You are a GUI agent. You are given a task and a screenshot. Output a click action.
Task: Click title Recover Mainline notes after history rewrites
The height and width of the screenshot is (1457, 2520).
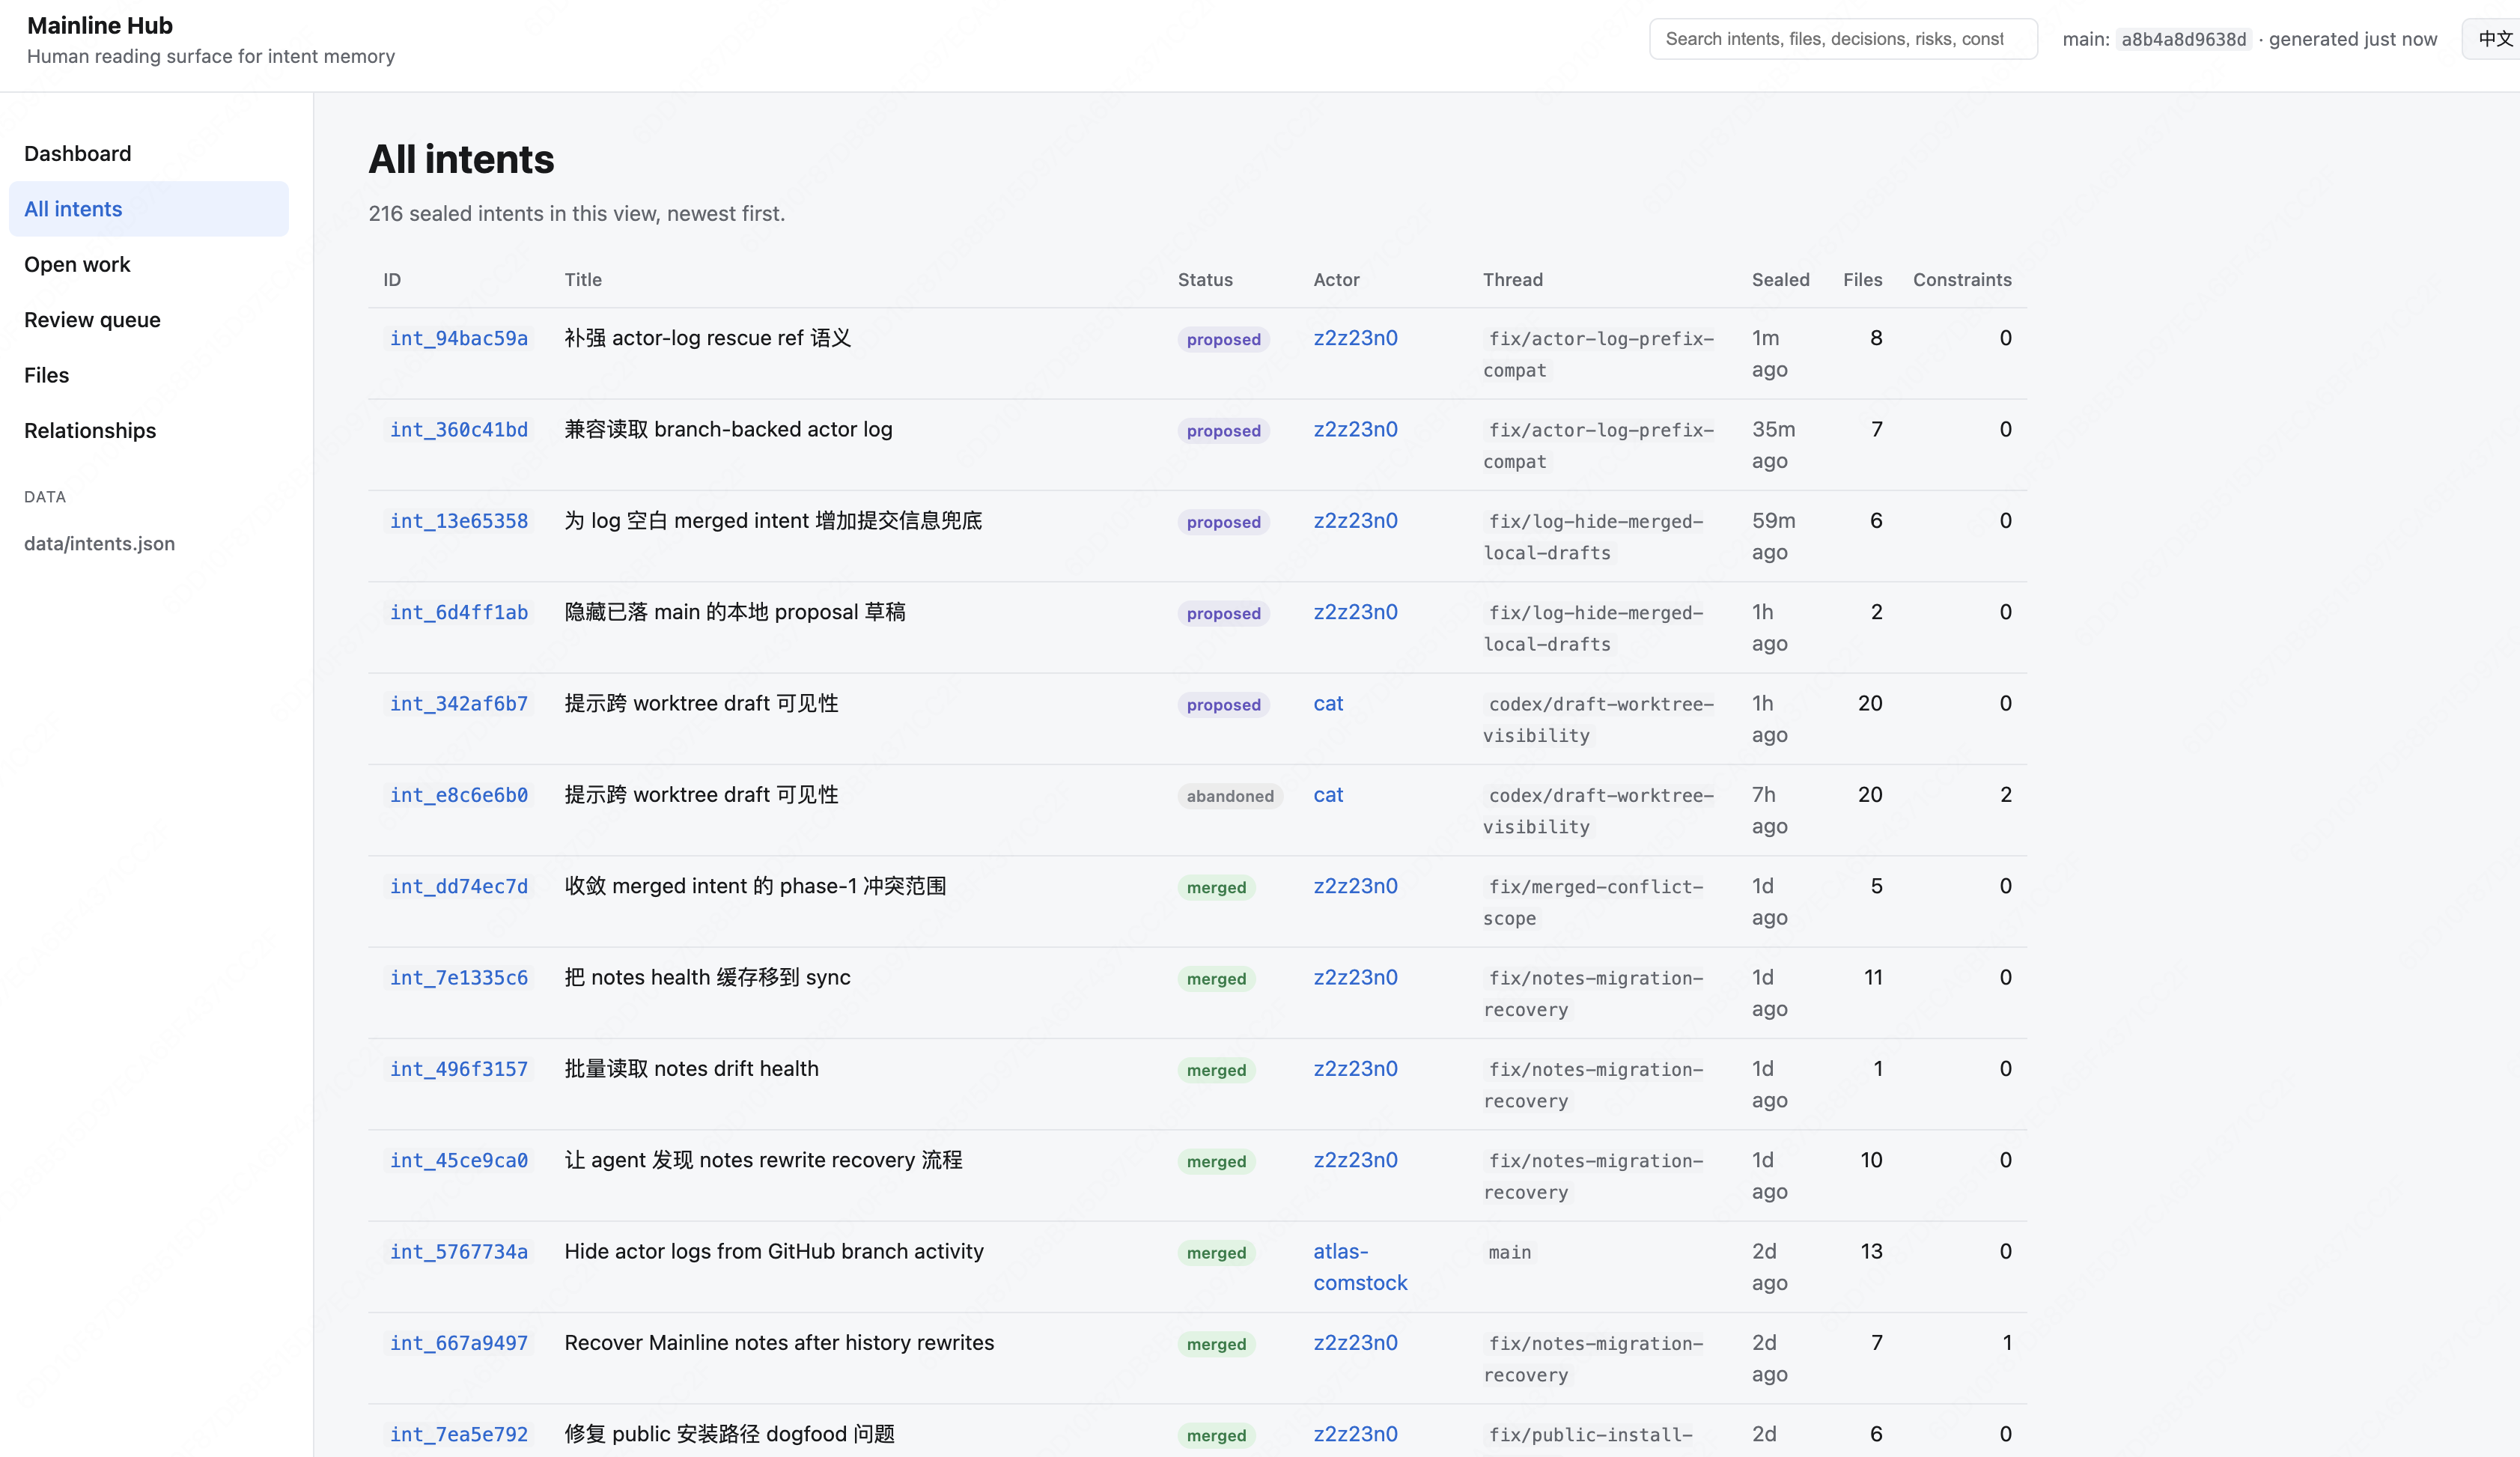(779, 1343)
